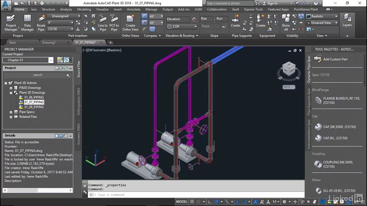This screenshot has height=206, width=367.
Task: Open the Annotate ribbon tab
Action: pos(134,9)
